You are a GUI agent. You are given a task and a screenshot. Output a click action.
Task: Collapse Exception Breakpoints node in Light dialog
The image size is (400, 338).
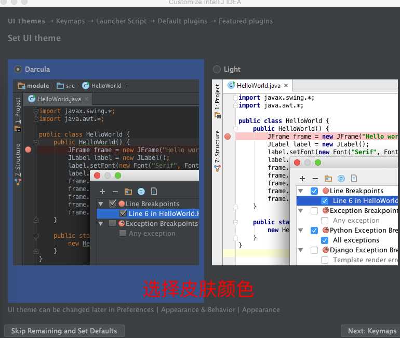click(x=301, y=211)
